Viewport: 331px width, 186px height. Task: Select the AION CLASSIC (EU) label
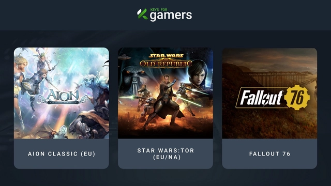coord(62,154)
